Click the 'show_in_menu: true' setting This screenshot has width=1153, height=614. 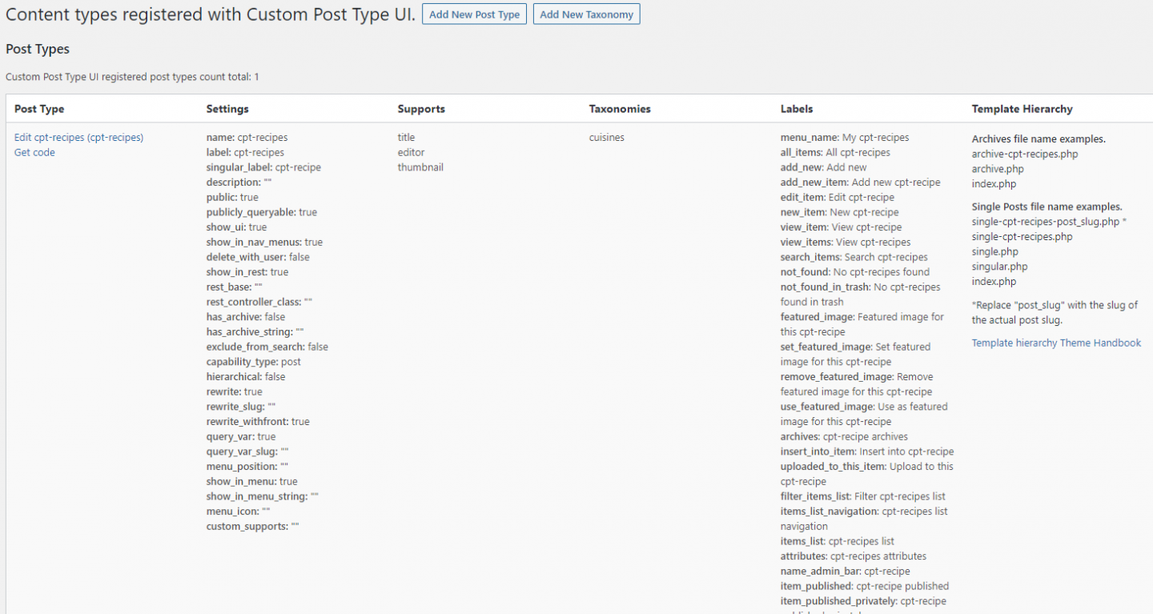(x=251, y=482)
